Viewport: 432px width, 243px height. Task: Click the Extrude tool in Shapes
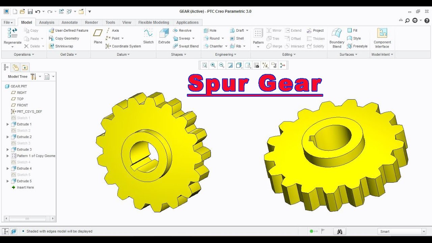164,36
